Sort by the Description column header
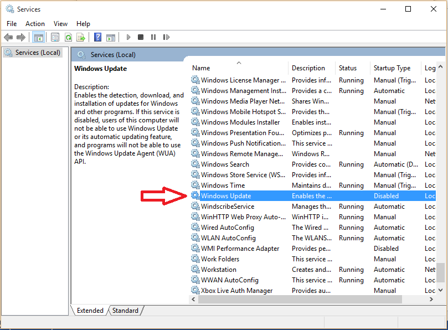 pos(311,68)
